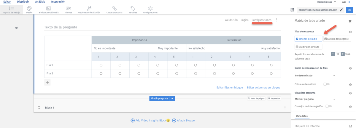The image size is (356, 128).
Task: Open the Lógica tab
Action: point(244,20)
